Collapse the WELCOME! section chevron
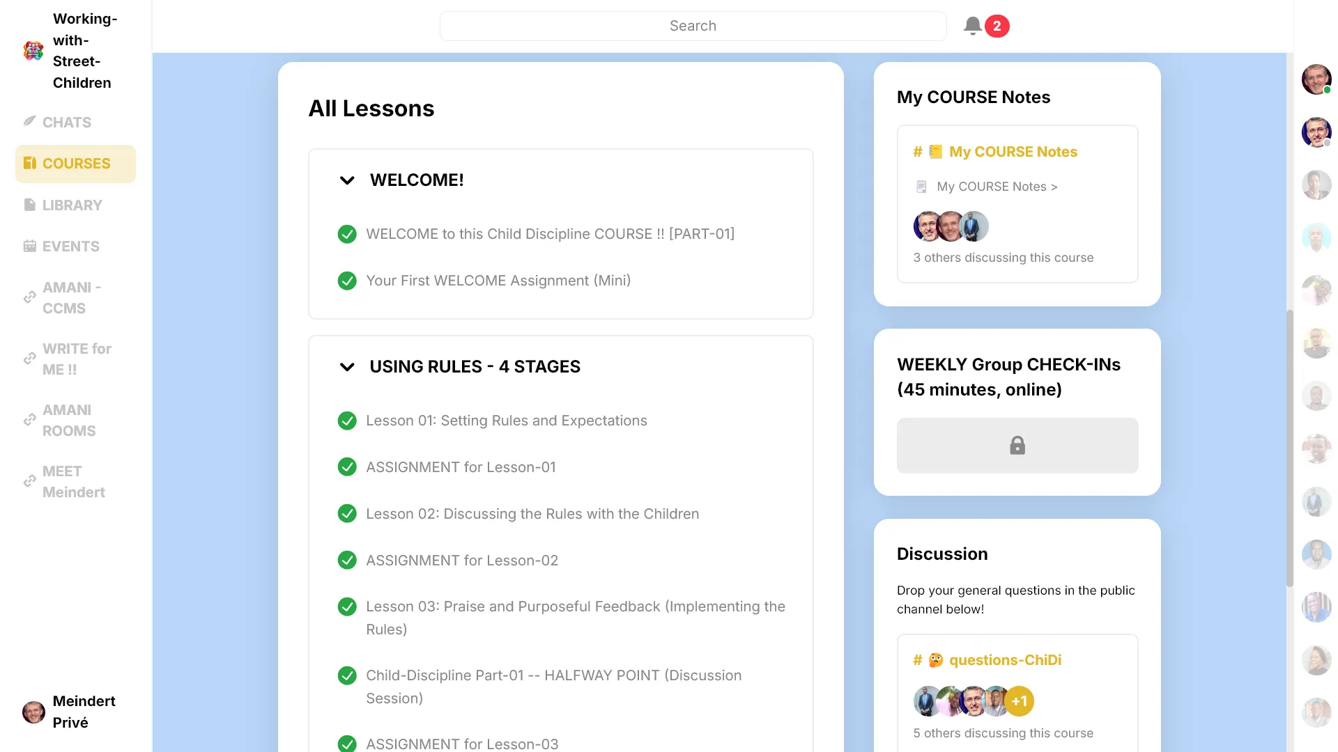 [x=347, y=180]
